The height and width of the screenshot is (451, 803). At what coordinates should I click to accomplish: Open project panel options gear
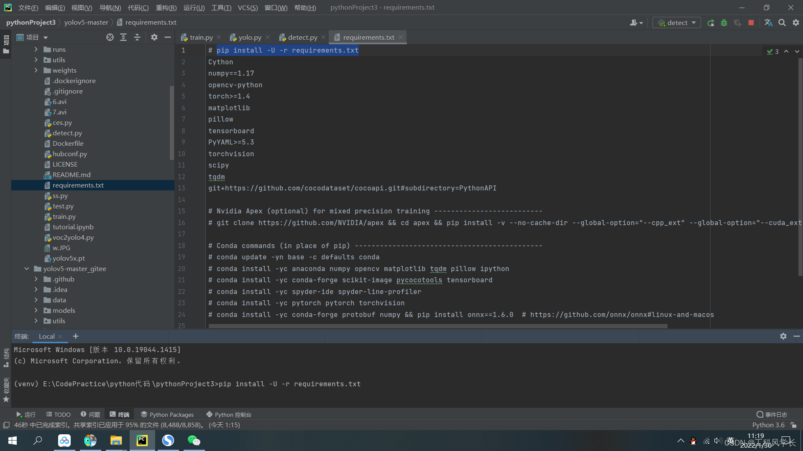coord(154,38)
